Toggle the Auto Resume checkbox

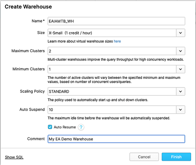click(x=50, y=127)
